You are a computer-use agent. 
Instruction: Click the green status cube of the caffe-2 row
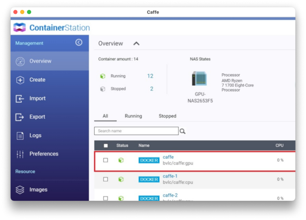[x=121, y=198]
